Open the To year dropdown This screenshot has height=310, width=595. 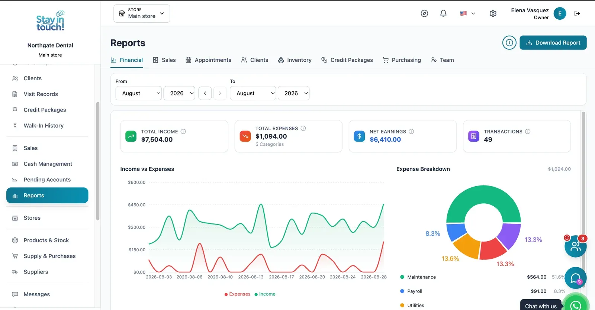point(294,93)
